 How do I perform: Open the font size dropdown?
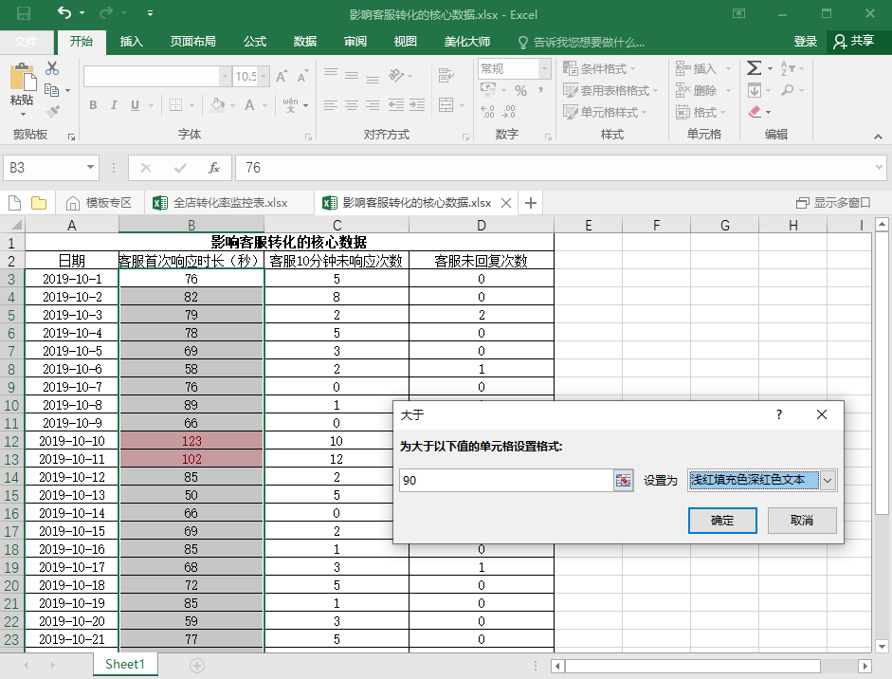264,76
